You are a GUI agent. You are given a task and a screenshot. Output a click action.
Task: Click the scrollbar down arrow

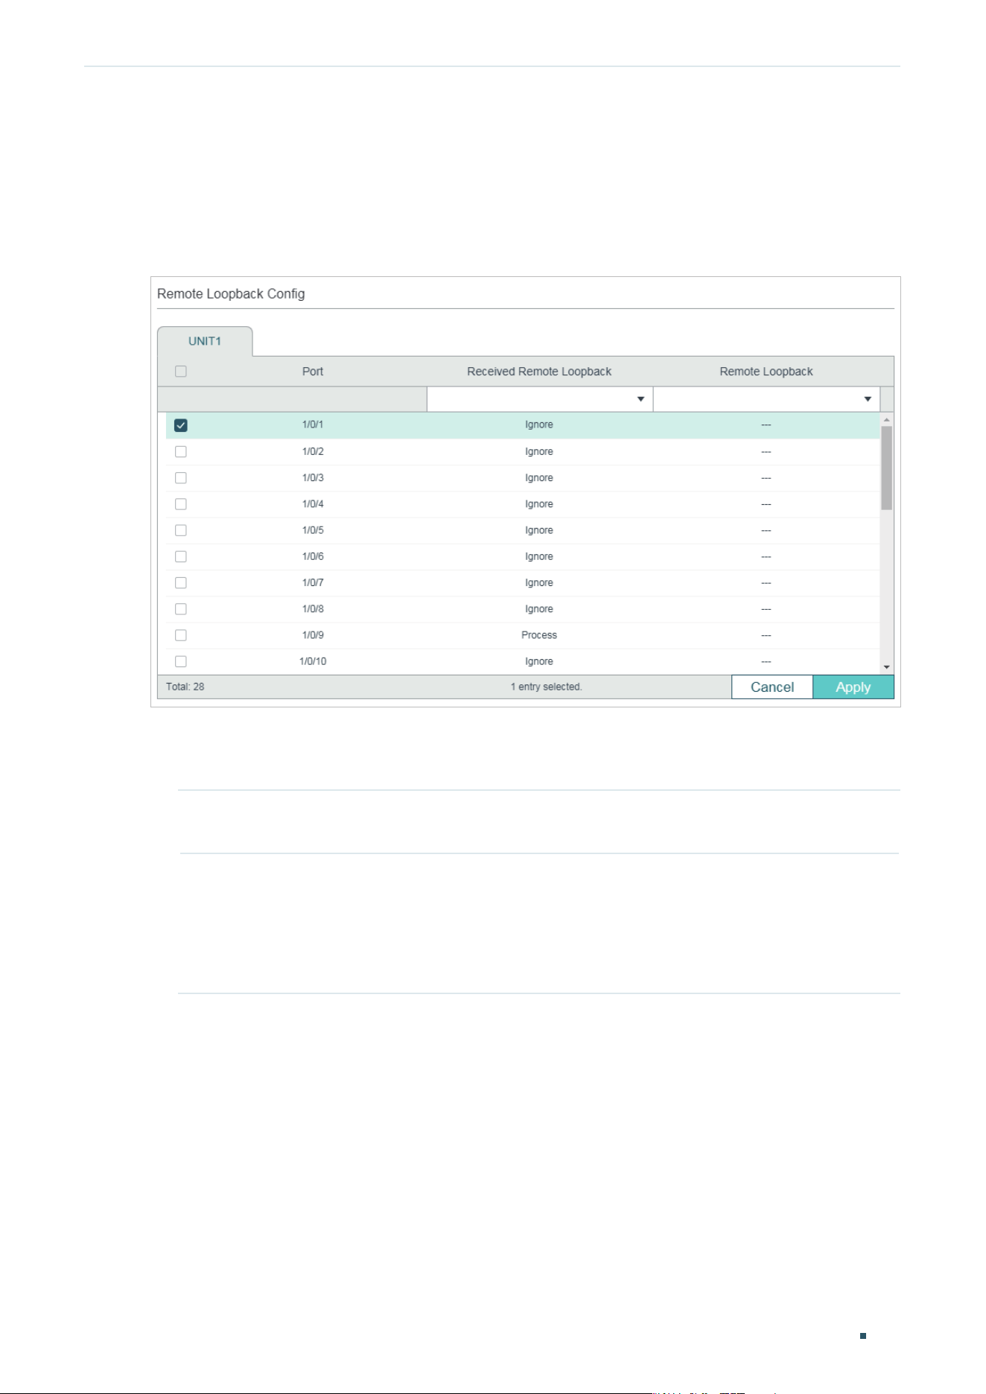886,667
